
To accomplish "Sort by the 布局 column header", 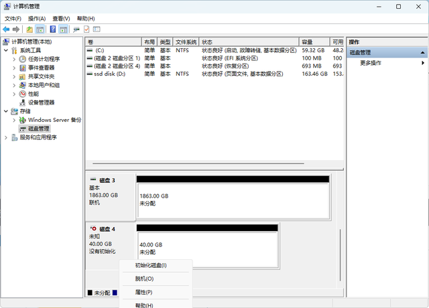I will tap(149, 42).
